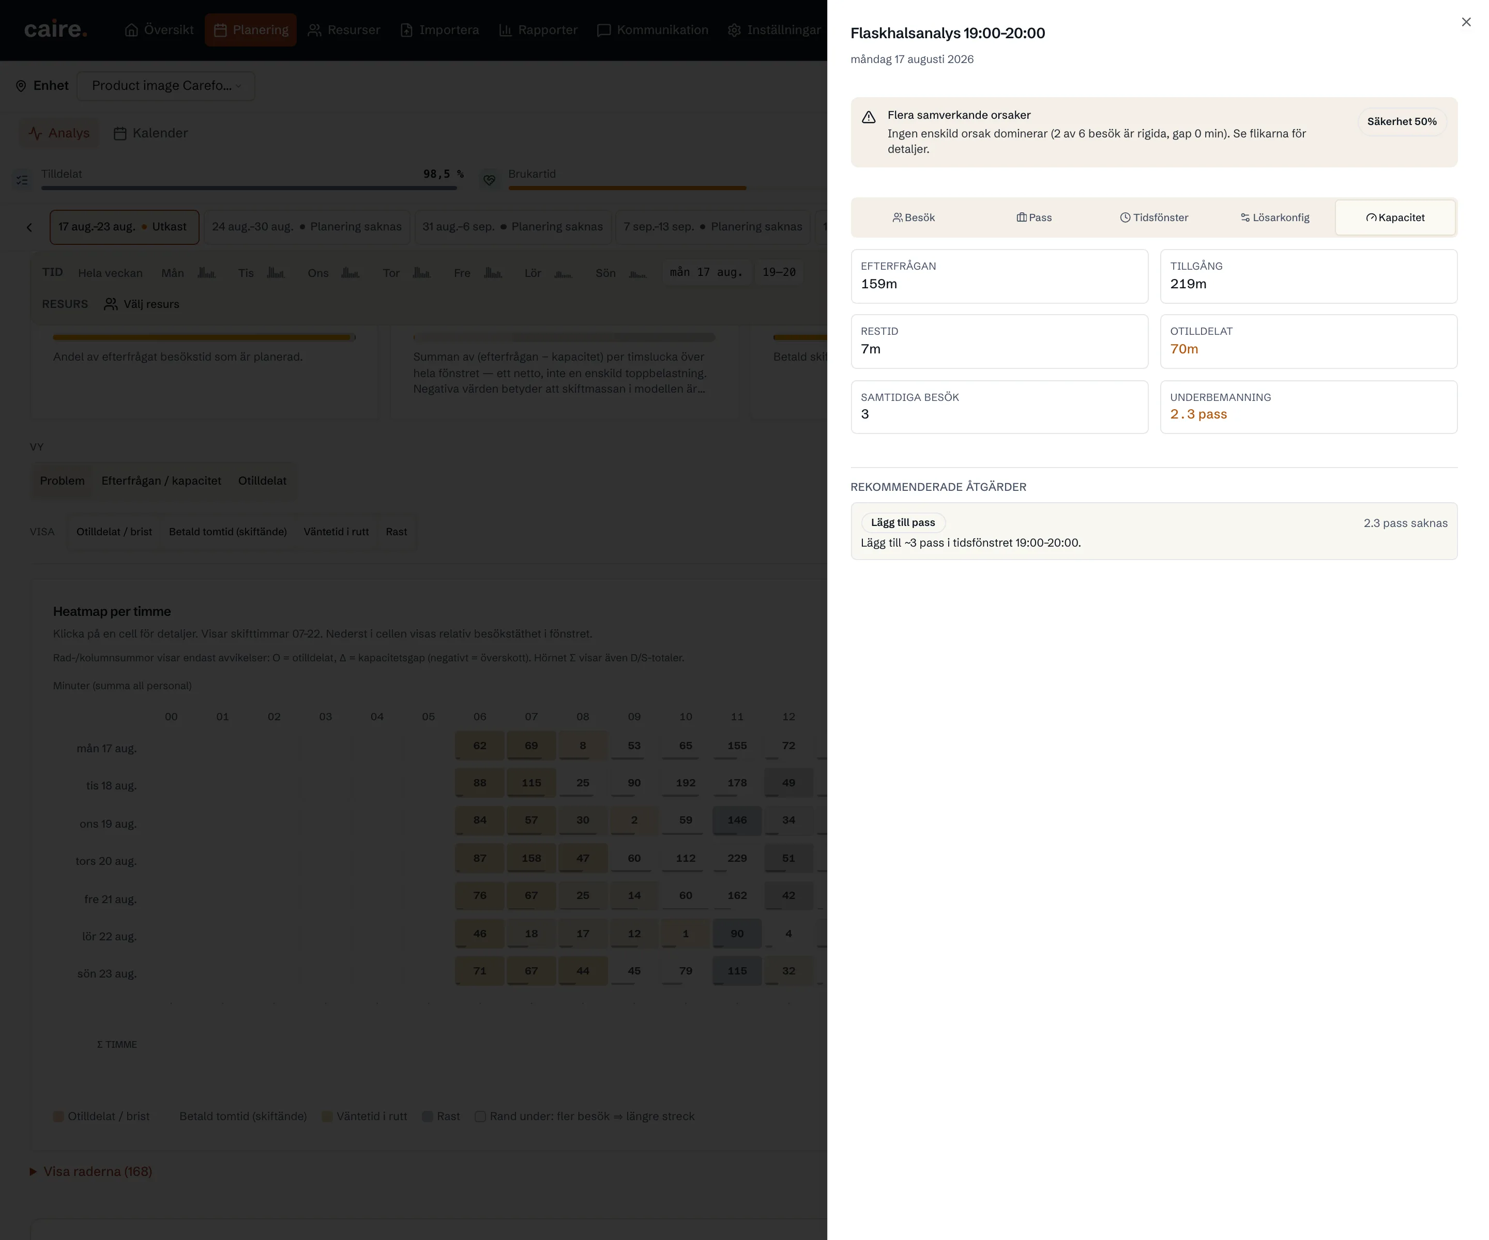
Task: Toggle Väntetid i rutt display option
Action: pos(336,532)
